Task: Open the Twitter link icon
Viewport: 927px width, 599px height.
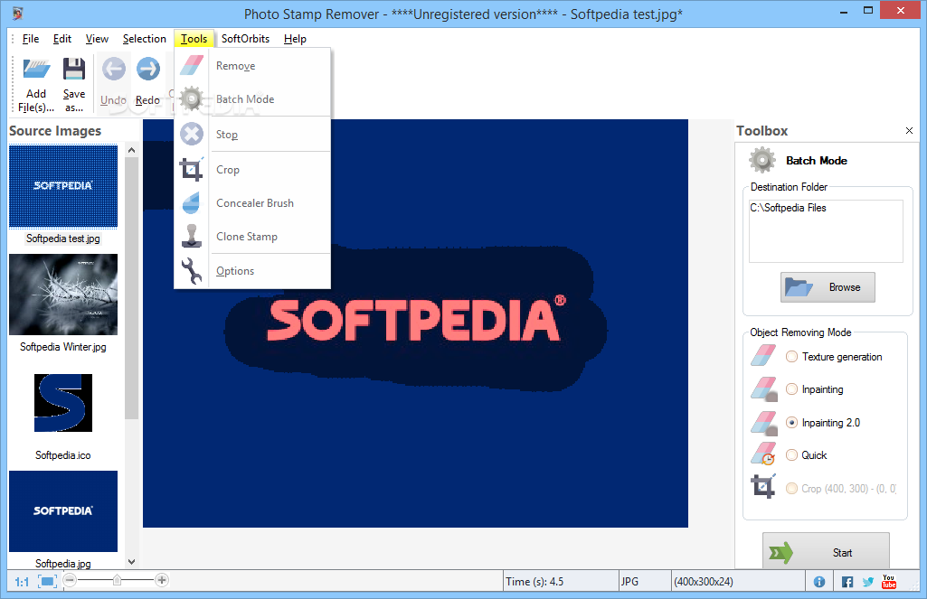Action: (x=868, y=582)
